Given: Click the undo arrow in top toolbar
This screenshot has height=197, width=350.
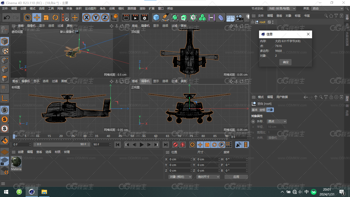Looking at the screenshot, I should [7, 17].
